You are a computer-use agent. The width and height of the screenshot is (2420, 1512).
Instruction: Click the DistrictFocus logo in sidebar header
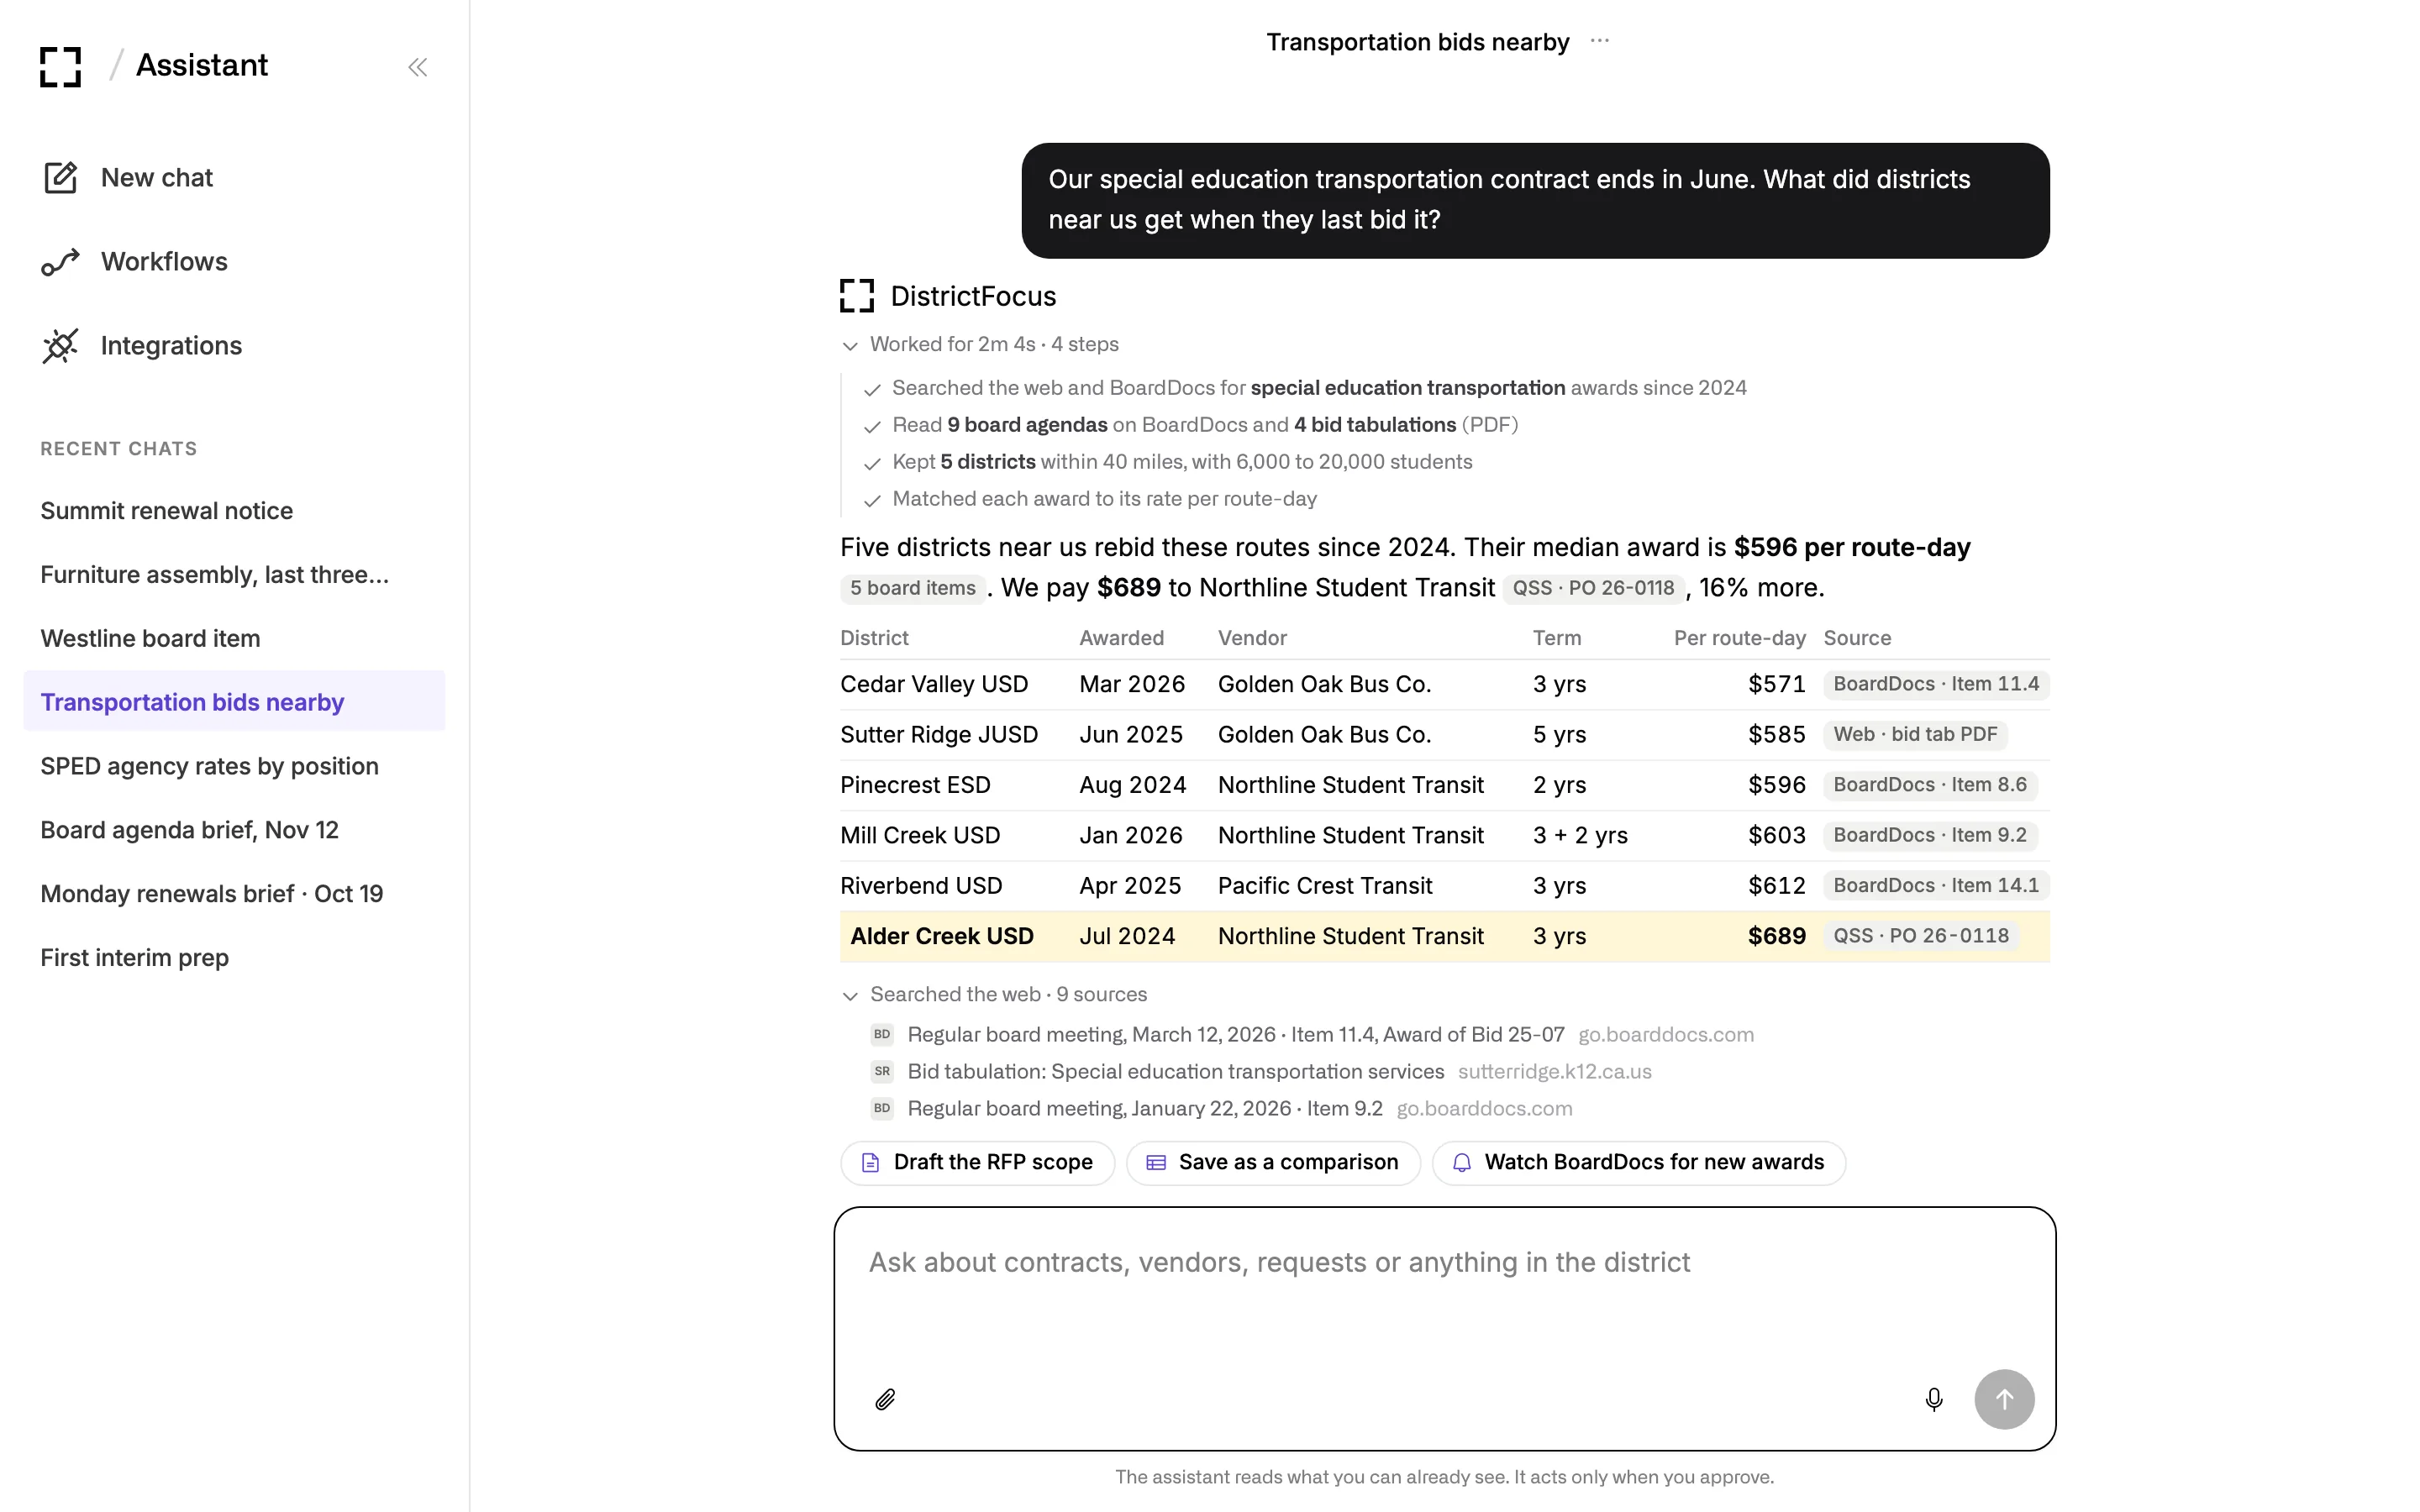click(60, 66)
